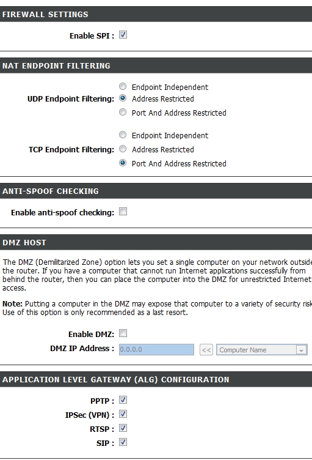312x460 pixels.
Task: Choose UDP Address Restricted filtering
Action: 123,98
